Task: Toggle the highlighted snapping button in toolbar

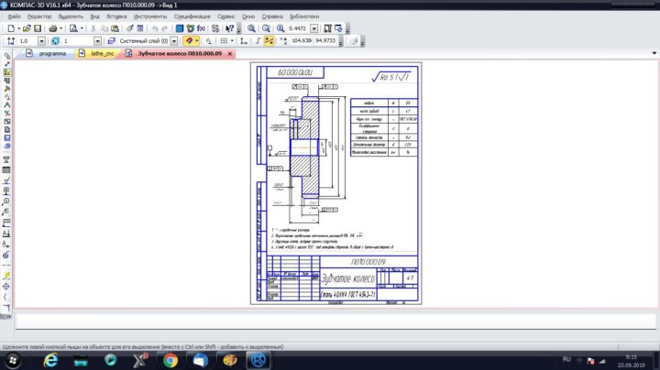Action: click(x=189, y=41)
